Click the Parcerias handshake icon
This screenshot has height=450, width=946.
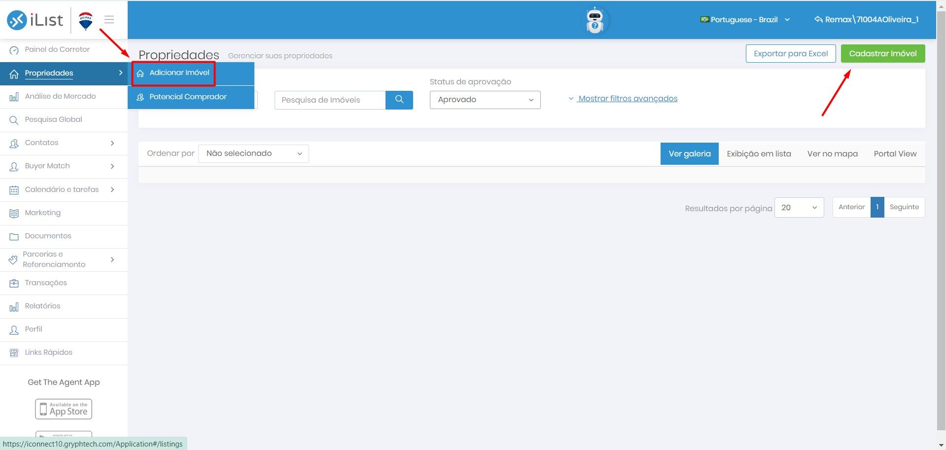(13, 260)
